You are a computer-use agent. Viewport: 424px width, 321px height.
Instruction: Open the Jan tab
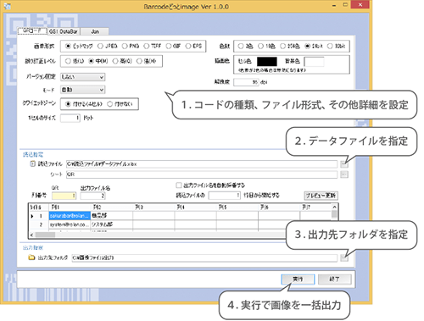[95, 31]
